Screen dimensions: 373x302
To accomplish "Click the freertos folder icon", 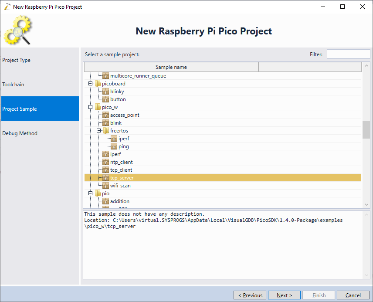I will tap(106, 131).
